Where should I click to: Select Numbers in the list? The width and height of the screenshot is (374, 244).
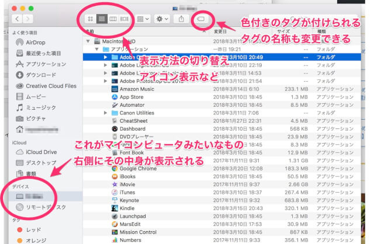pyautogui.click(x=130, y=240)
